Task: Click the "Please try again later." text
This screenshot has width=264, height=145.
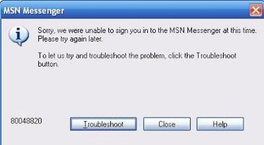Action: pos(70,39)
